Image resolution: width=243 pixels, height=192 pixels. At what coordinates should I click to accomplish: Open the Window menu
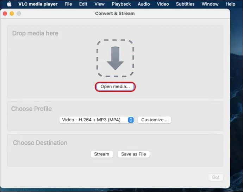pyautogui.click(x=210, y=4)
